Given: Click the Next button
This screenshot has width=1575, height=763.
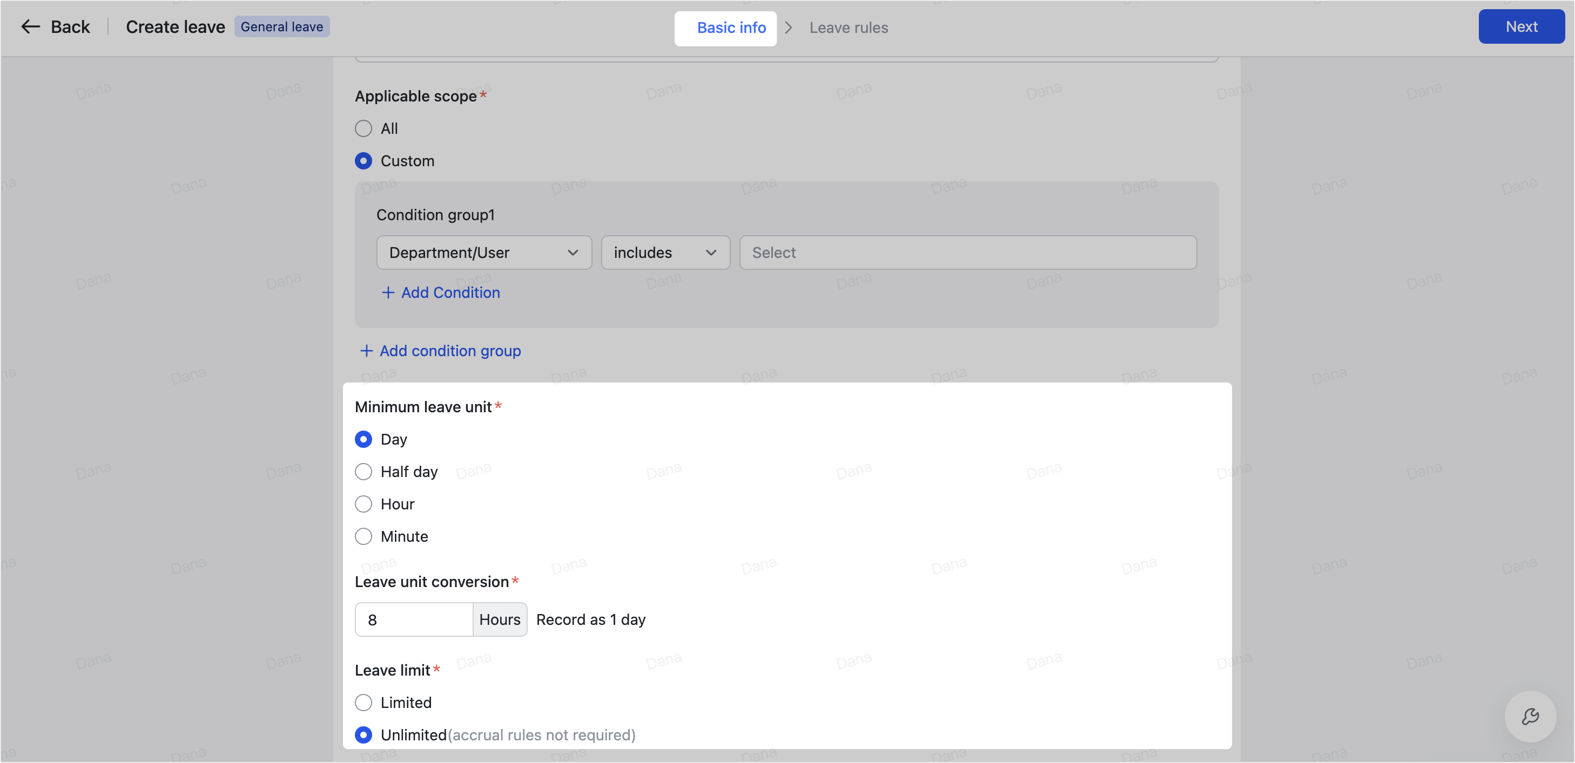Looking at the screenshot, I should (x=1521, y=26).
